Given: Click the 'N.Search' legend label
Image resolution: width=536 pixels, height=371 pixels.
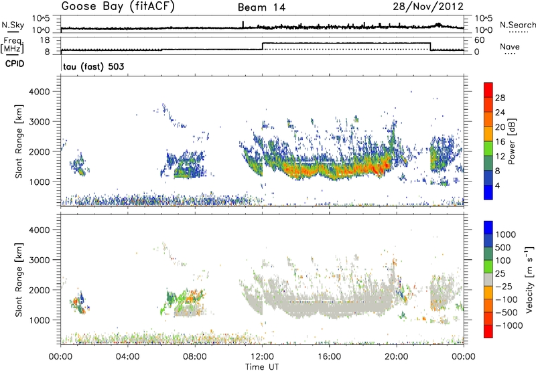Looking at the screenshot, I should coord(518,25).
